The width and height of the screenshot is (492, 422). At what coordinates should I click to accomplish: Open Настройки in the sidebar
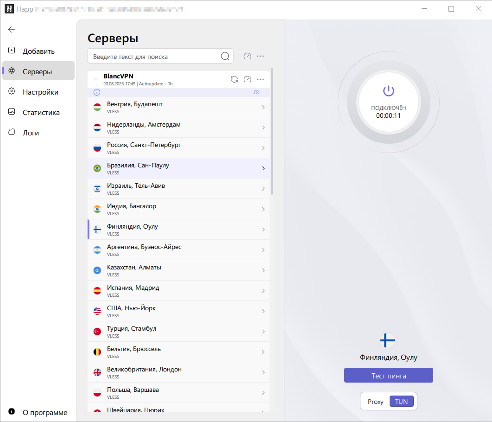40,92
